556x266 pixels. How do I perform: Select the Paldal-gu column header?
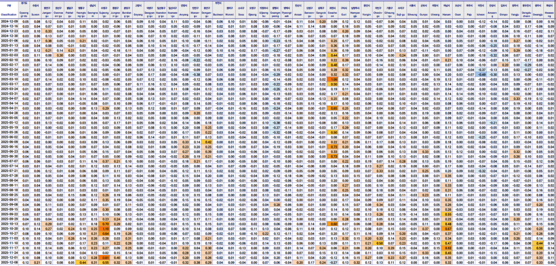coord(70,10)
